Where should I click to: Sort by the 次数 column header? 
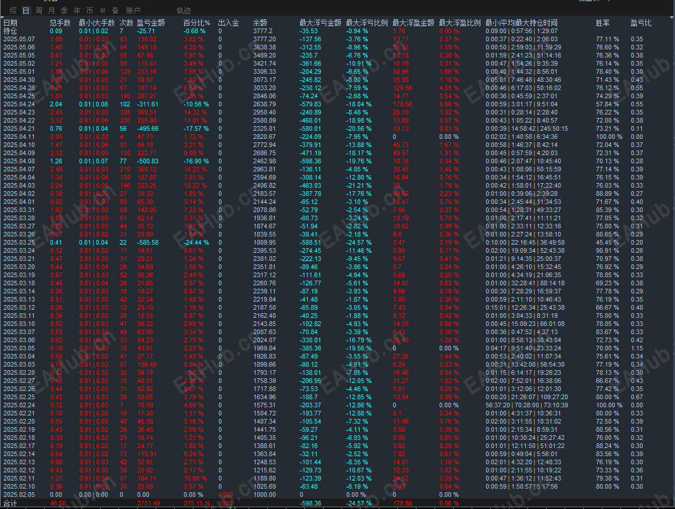126,23
